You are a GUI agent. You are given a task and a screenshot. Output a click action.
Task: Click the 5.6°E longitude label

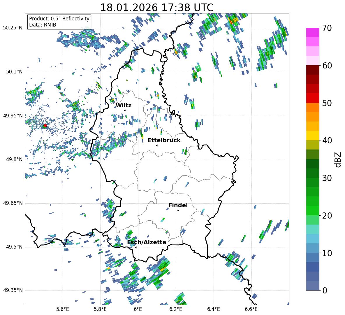pyautogui.click(x=63, y=309)
